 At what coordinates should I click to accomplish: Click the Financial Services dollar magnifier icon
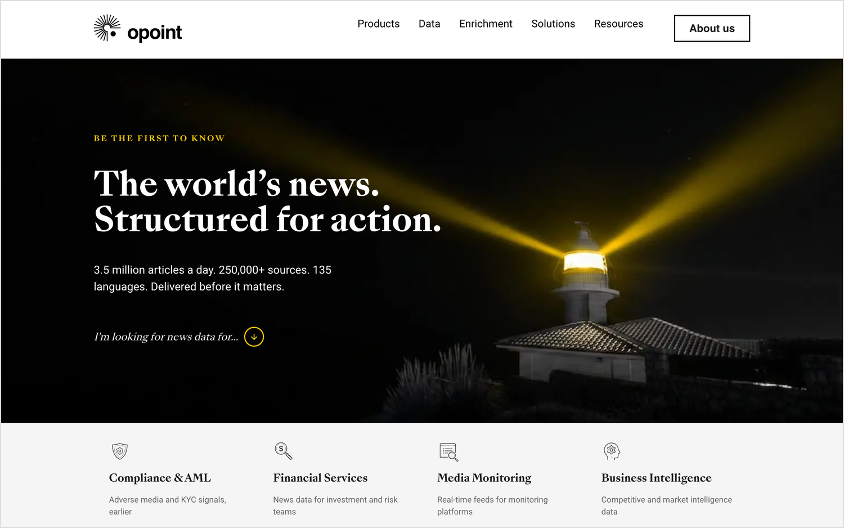click(283, 451)
